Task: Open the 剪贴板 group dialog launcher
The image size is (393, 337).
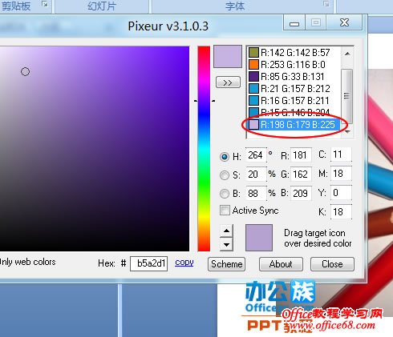Action: coord(45,4)
